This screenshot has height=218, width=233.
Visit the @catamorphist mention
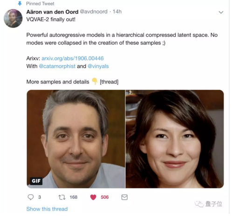pos(57,66)
